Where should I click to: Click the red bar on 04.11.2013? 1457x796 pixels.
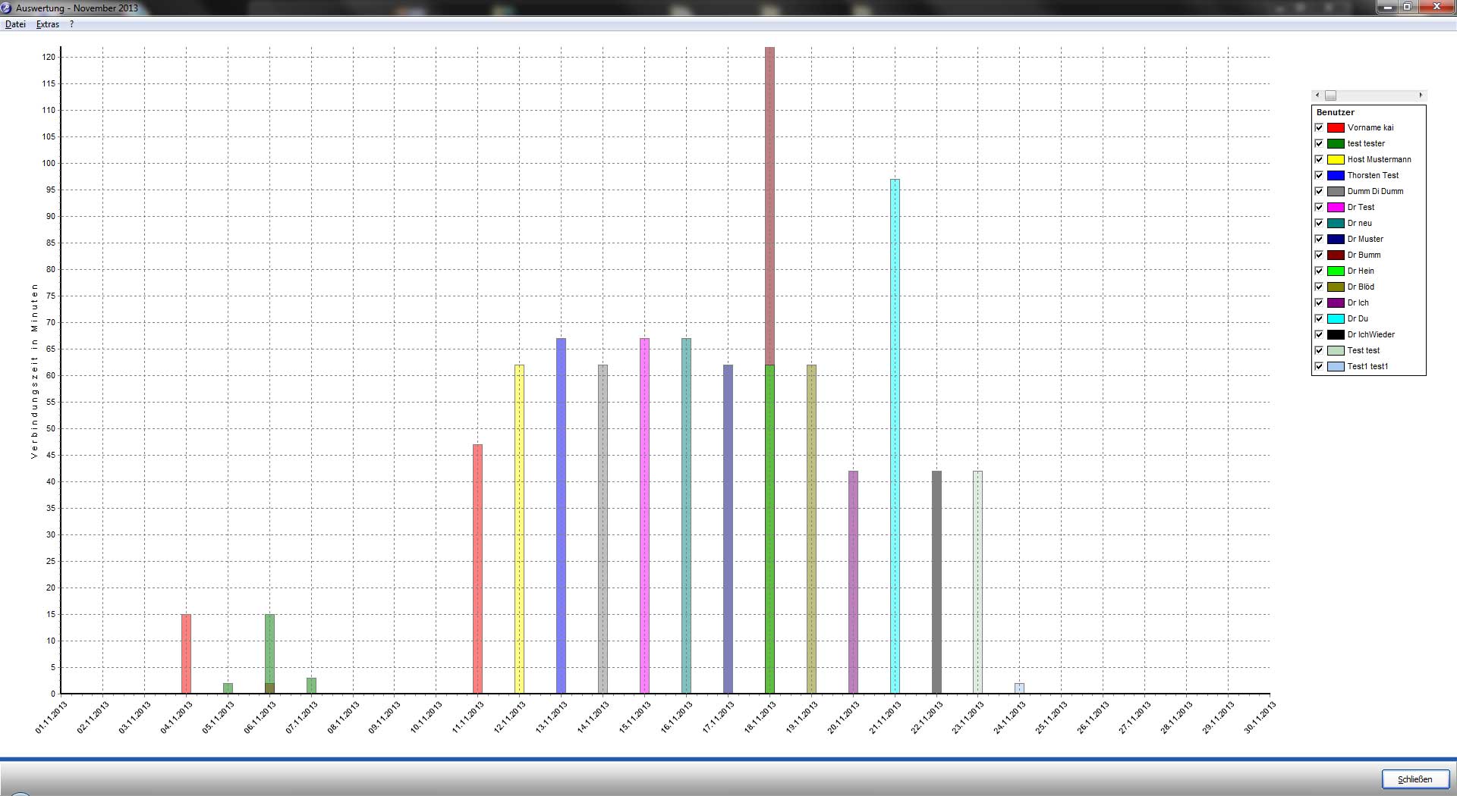click(186, 654)
